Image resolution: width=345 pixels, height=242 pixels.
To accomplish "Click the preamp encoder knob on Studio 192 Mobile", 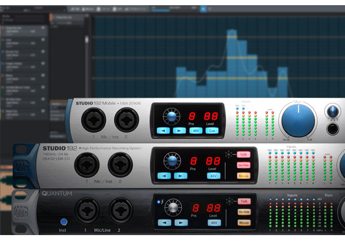I will [171, 116].
